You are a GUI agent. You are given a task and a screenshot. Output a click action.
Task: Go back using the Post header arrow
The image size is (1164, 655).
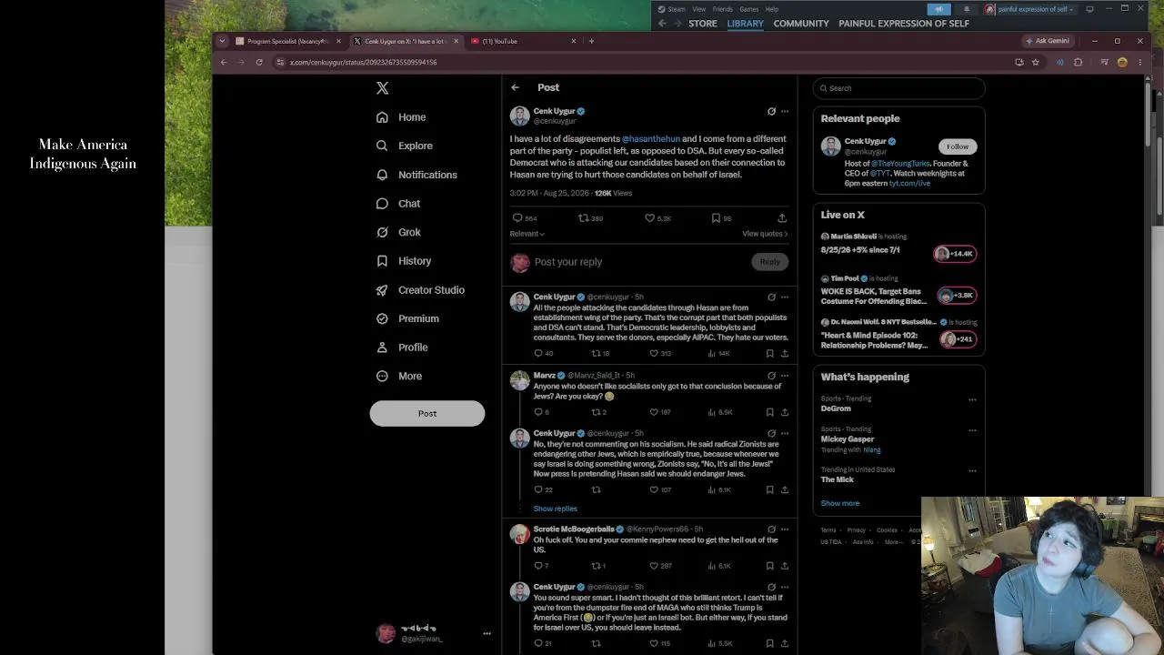click(515, 87)
